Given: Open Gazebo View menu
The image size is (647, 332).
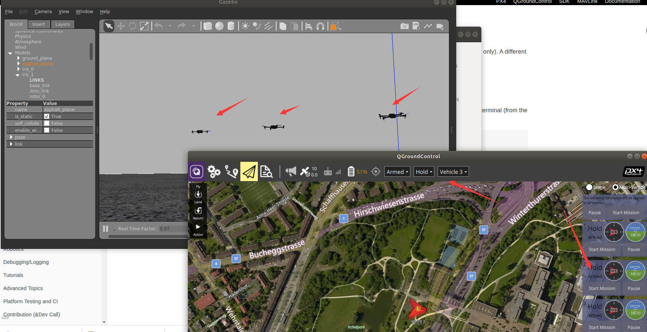Looking at the screenshot, I should tap(64, 12).
